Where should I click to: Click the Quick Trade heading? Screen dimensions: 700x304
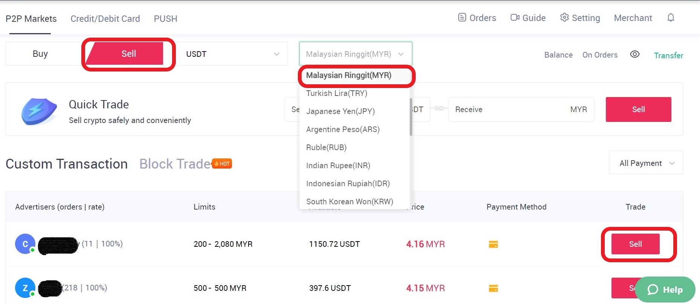(x=99, y=104)
